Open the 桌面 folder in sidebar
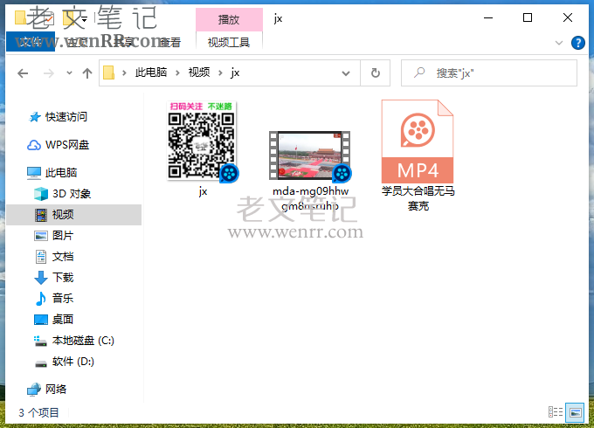Viewport: 594px width, 428px height. tap(54, 320)
